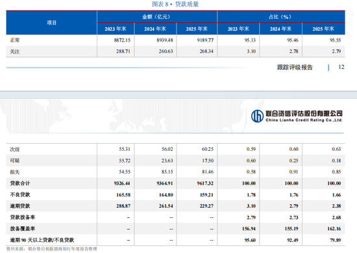Select 156.94 in 拨备覆盖率 row
This screenshot has width=357, height=253.
(x=249, y=228)
